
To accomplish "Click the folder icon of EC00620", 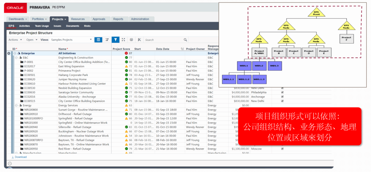I will (22, 80).
